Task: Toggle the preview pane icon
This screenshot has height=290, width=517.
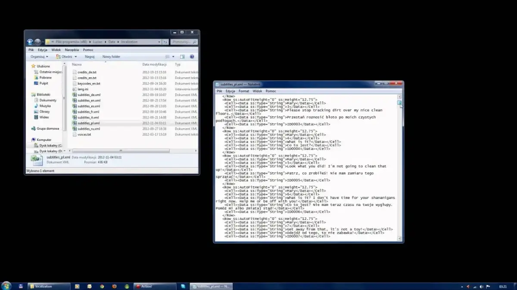Action: (x=182, y=57)
